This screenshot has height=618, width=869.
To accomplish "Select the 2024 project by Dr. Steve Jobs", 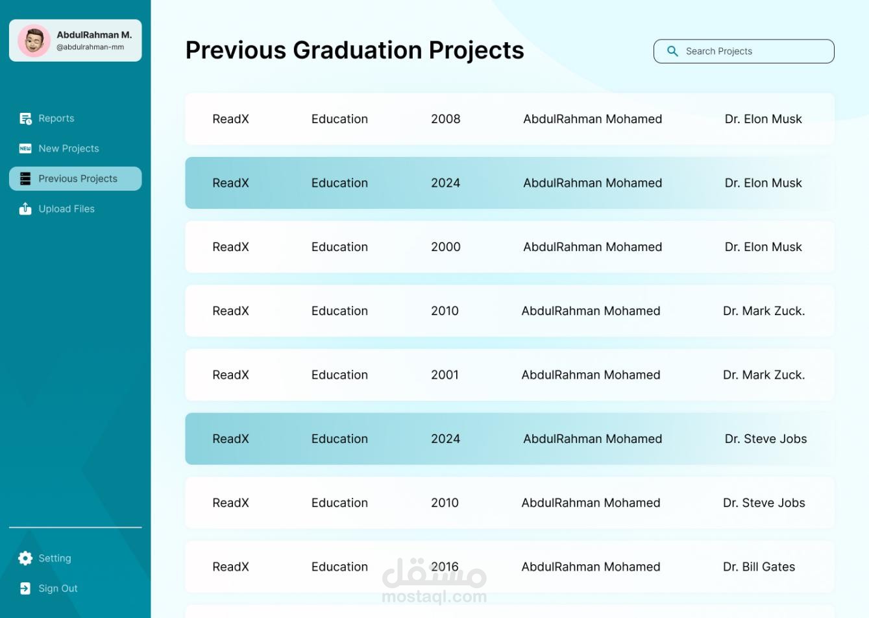I will pos(509,439).
